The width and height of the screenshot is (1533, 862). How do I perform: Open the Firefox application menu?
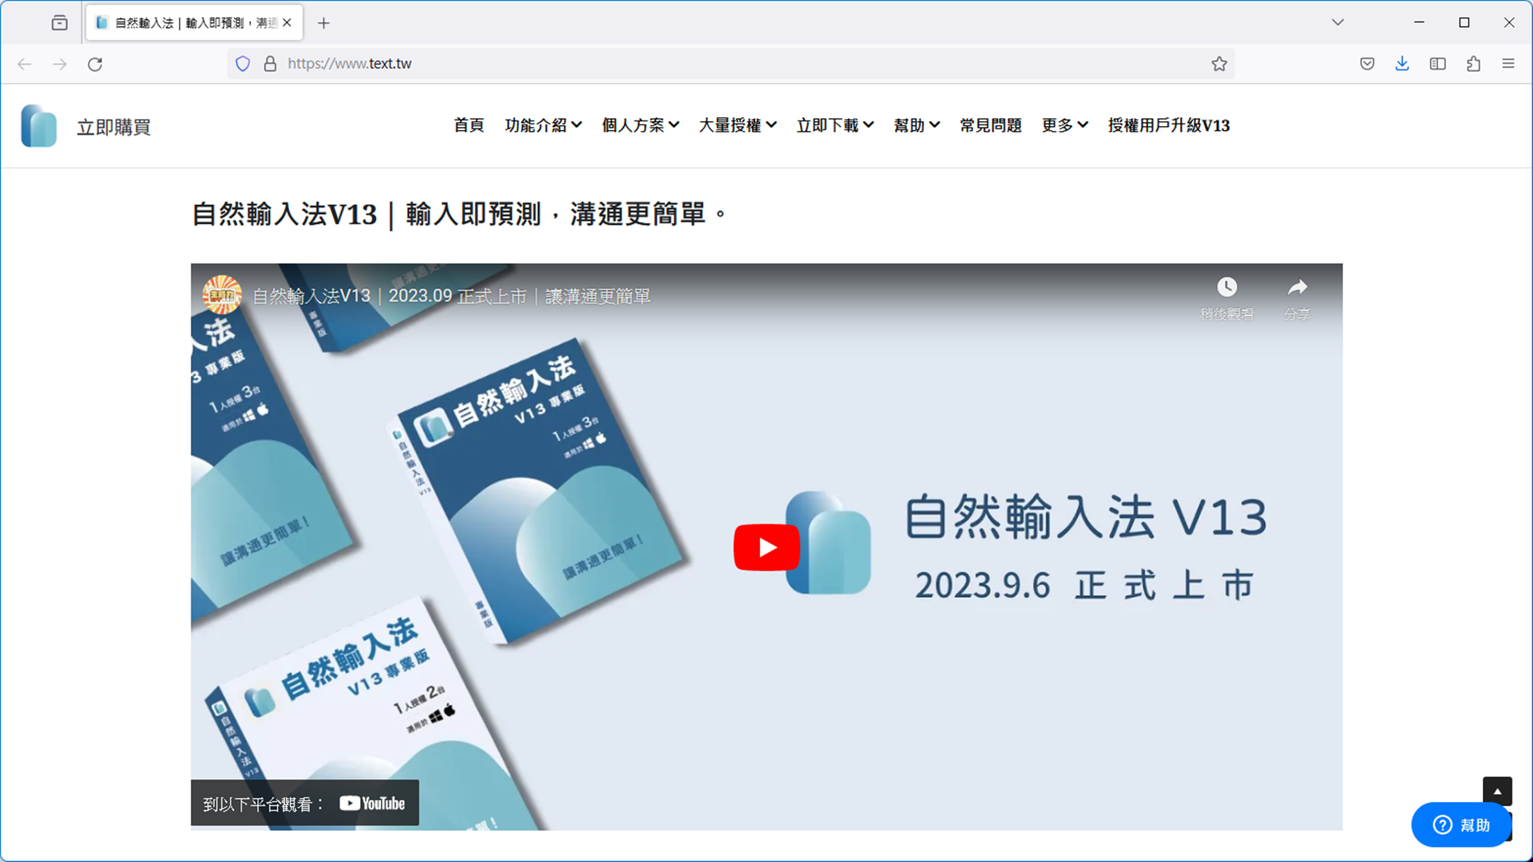pos(1508,64)
